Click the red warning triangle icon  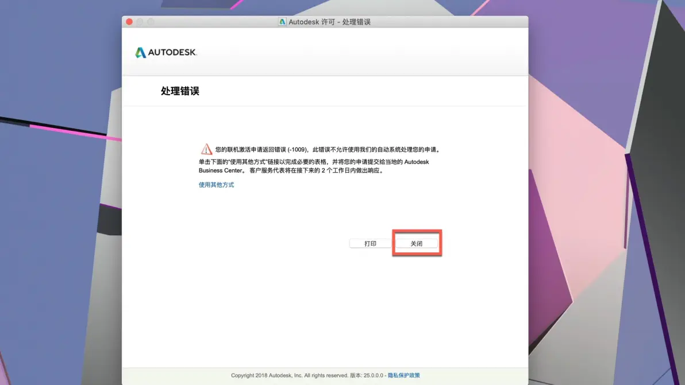tap(206, 149)
